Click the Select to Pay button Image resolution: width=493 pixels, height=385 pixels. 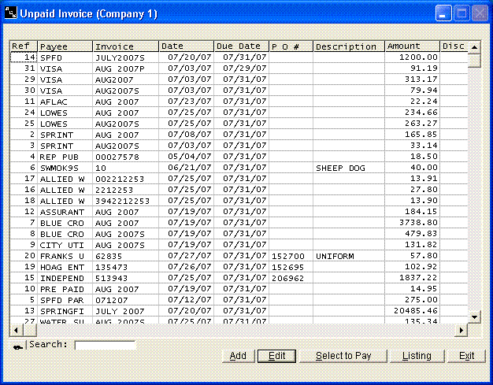343,356
